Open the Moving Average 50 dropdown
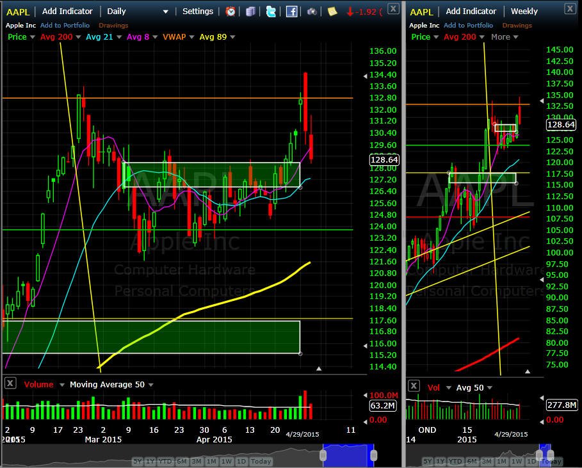 150,385
